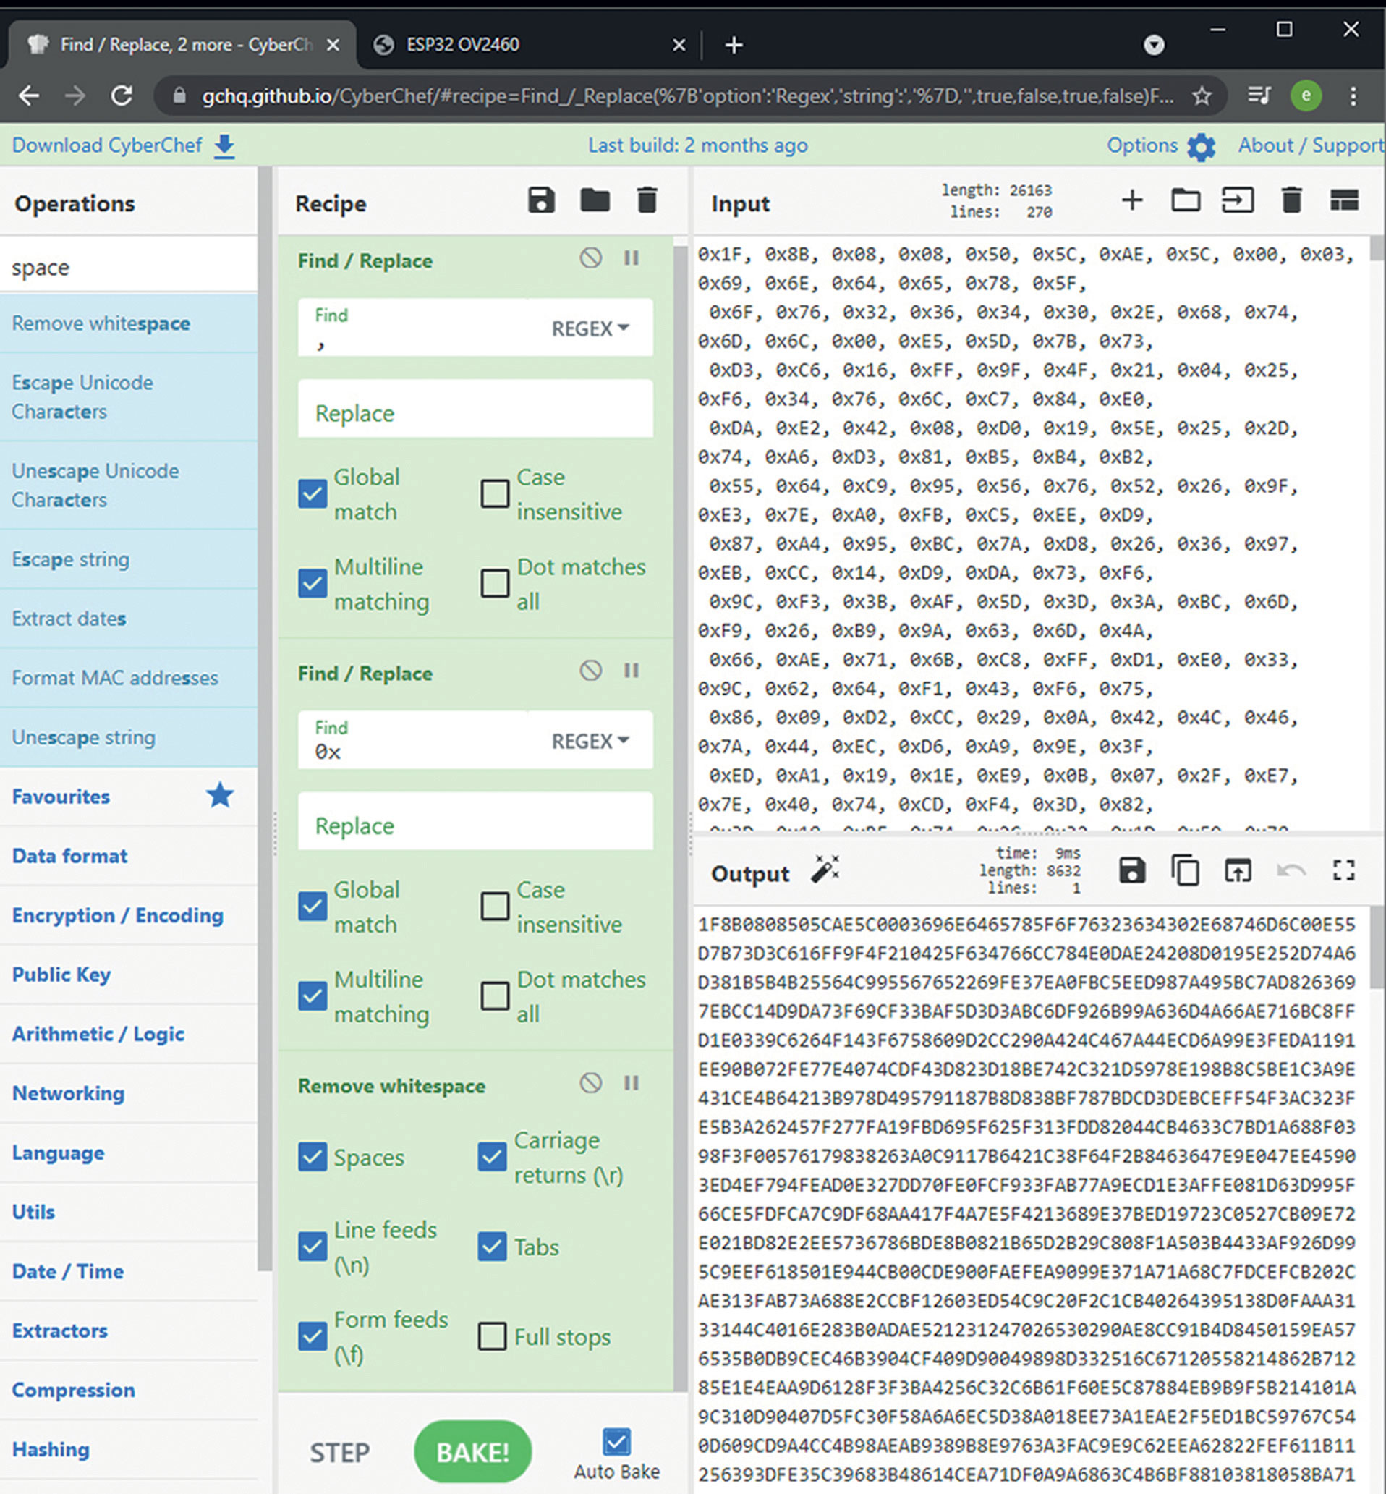Reset pane layout icon
This screenshot has height=1494, width=1386.
[x=1344, y=201]
